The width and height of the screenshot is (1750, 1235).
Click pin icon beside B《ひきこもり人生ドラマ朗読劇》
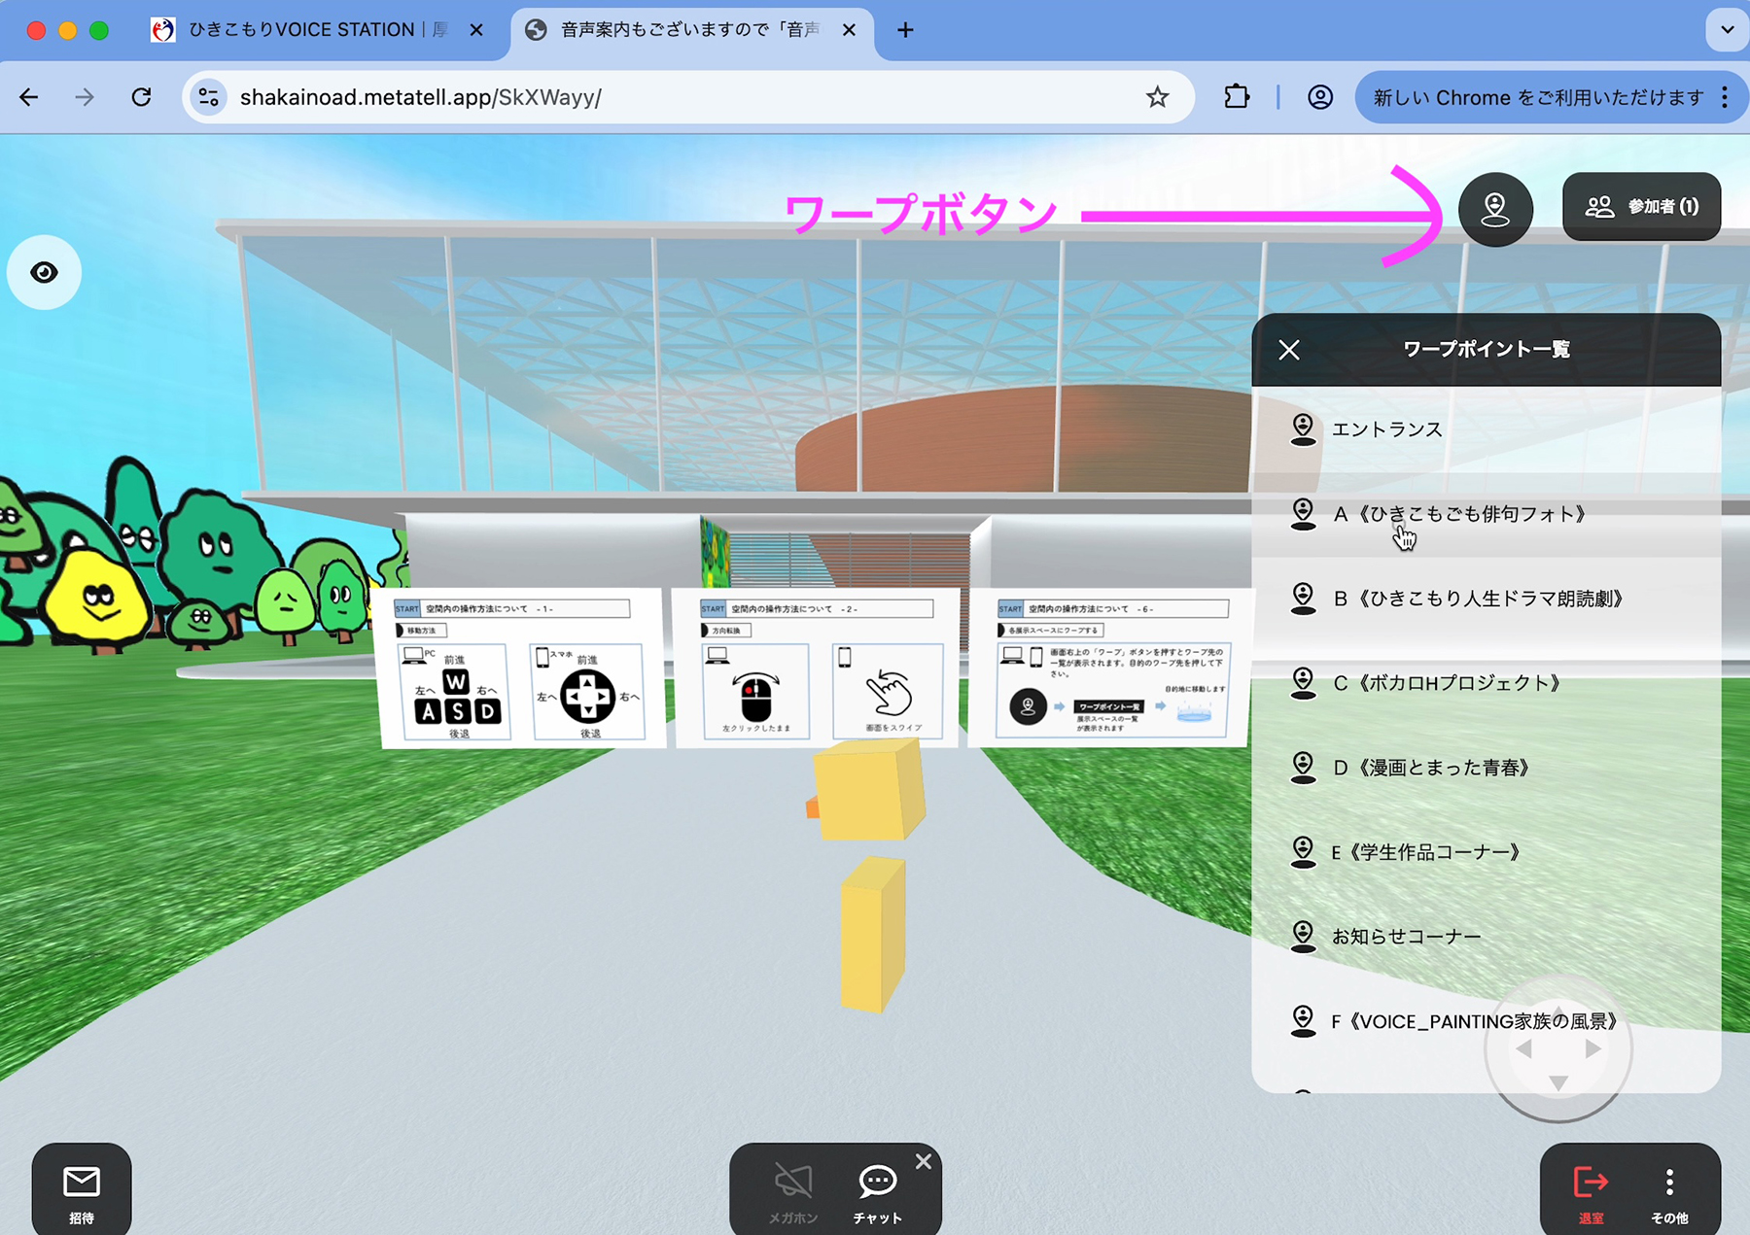point(1303,599)
